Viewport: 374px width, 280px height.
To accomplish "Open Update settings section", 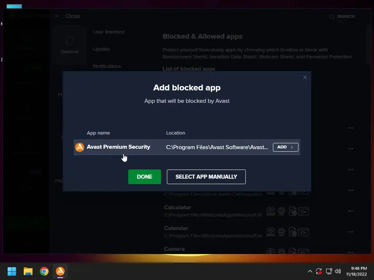I will (102, 49).
